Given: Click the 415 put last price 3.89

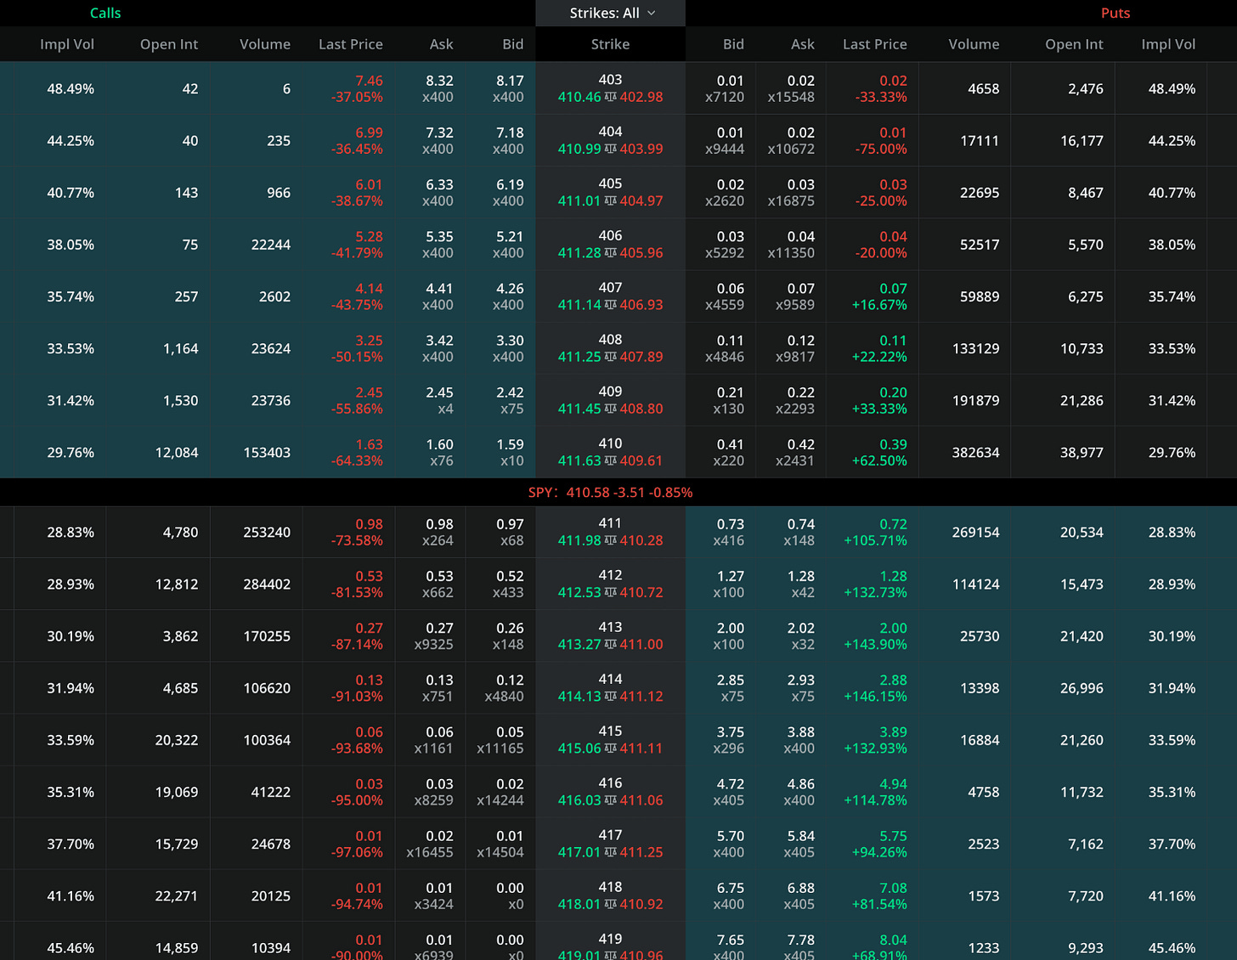Looking at the screenshot, I should (x=893, y=731).
